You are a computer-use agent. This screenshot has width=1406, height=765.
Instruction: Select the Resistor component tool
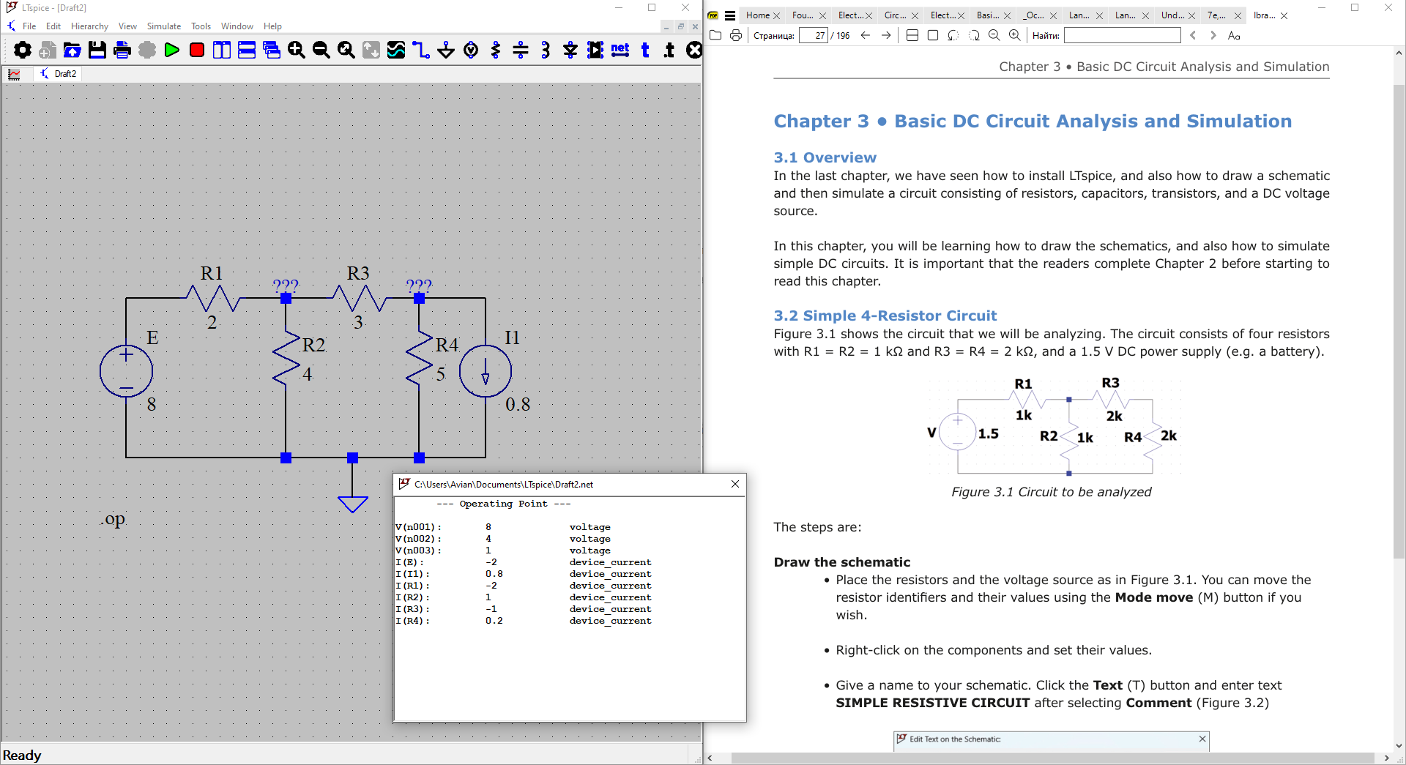click(x=496, y=50)
